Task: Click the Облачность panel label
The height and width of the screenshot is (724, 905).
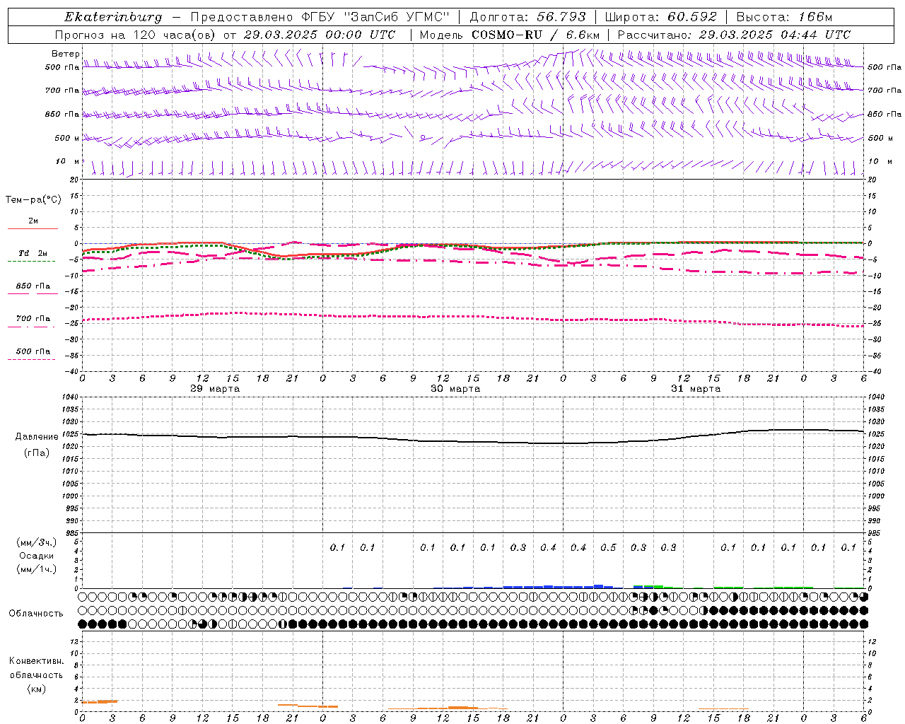Action: (36, 614)
